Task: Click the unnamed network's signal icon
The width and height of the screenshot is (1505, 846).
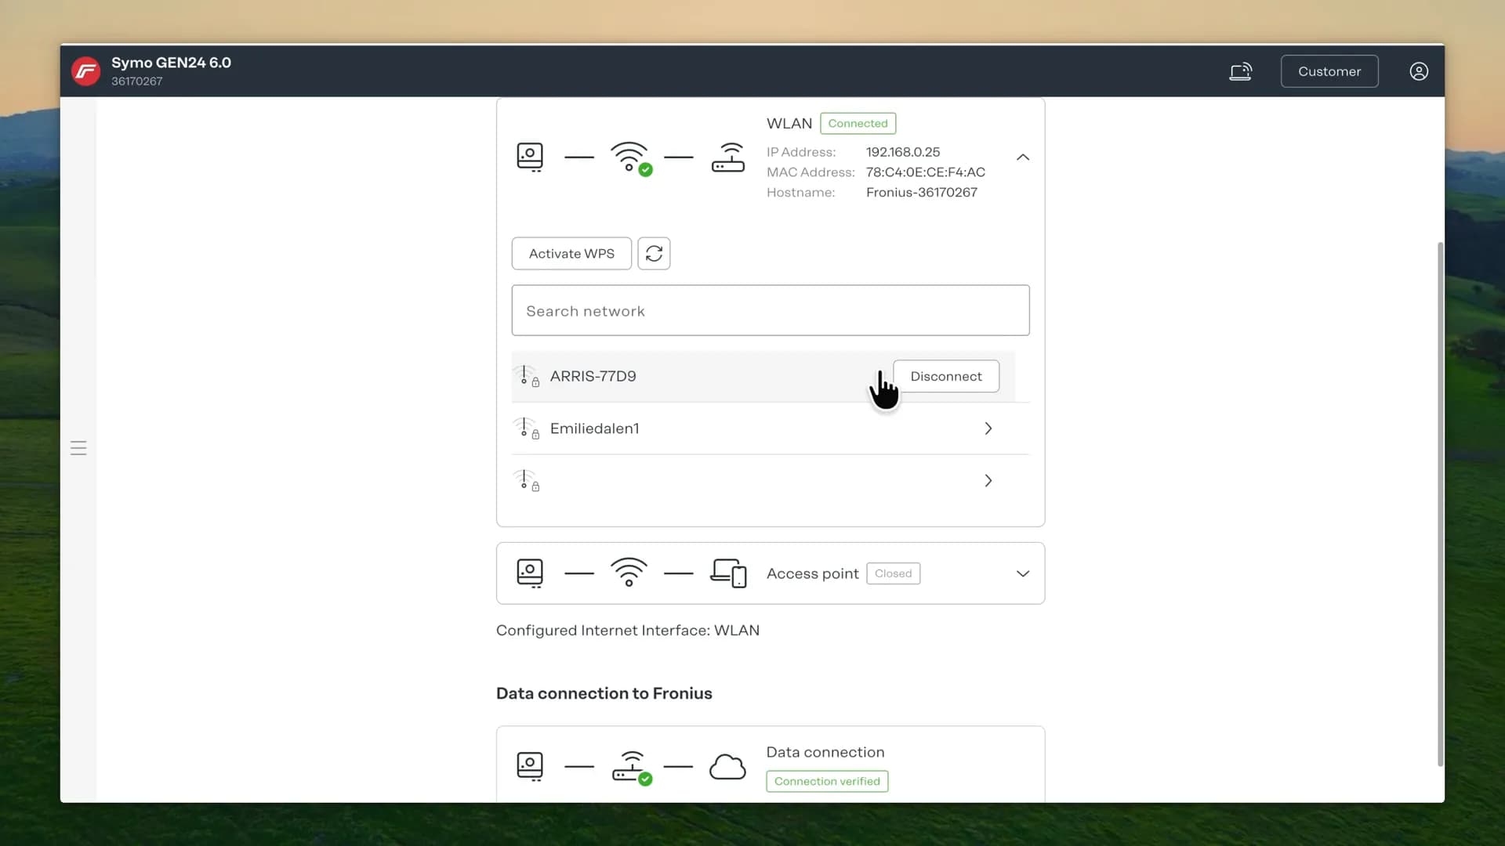Action: tap(526, 480)
